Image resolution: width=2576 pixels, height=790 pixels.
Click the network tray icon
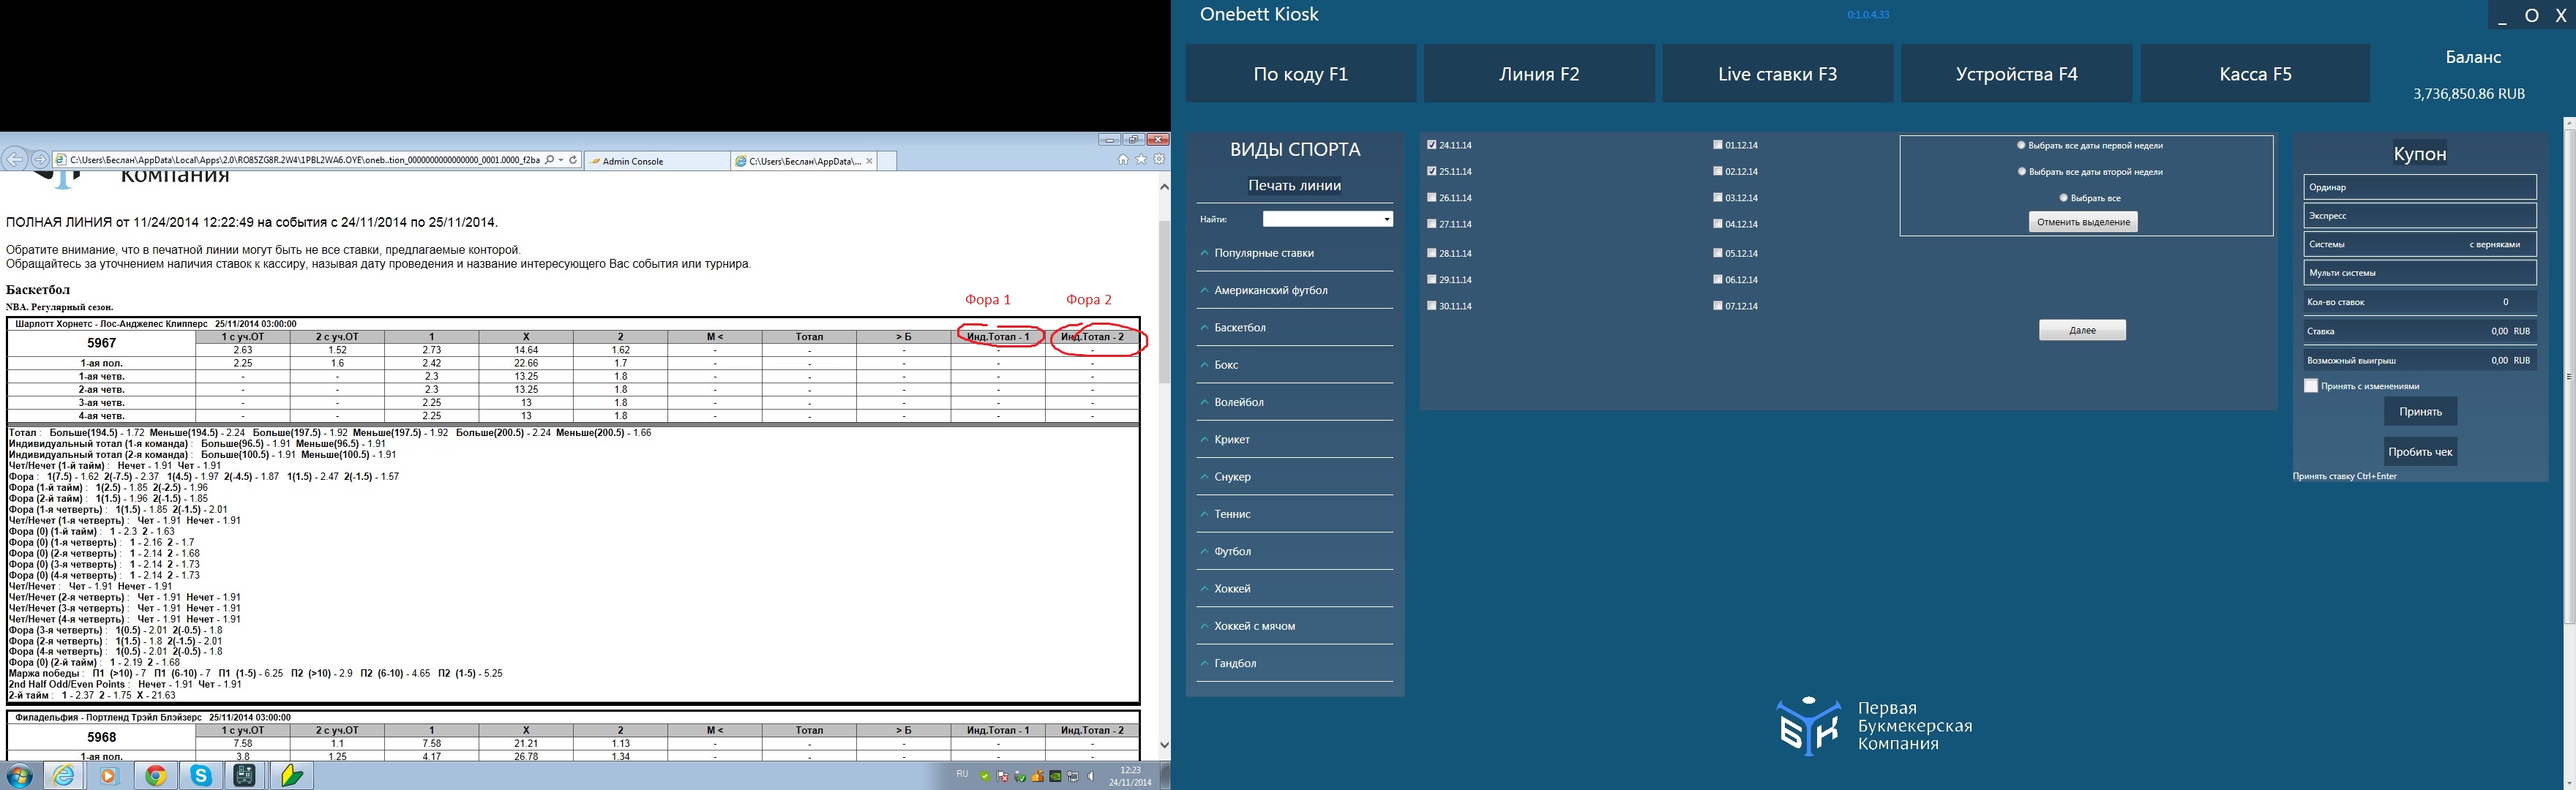coord(1073,777)
